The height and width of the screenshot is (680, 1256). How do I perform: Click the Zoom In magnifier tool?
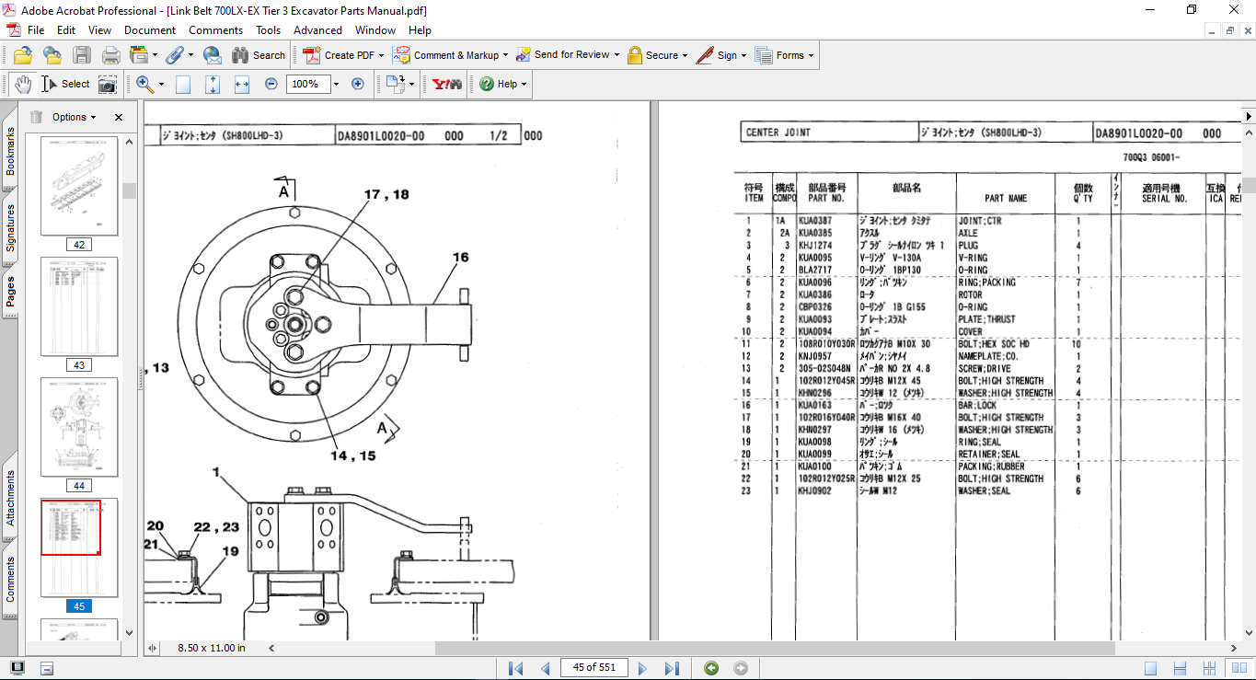point(144,84)
